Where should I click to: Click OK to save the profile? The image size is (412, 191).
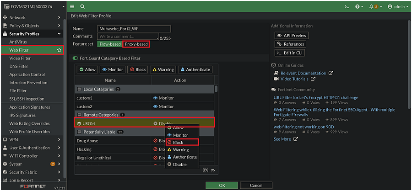(x=222, y=185)
